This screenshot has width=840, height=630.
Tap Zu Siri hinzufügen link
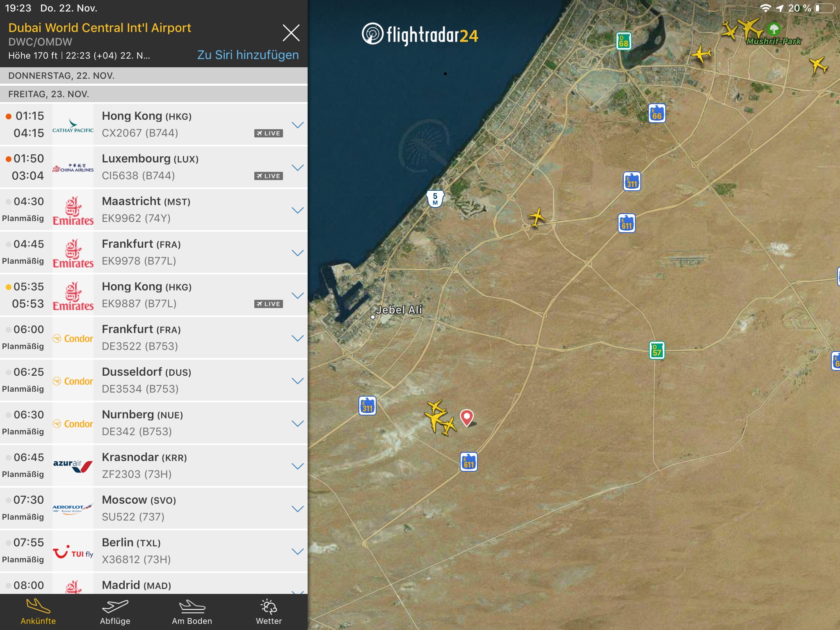point(248,55)
